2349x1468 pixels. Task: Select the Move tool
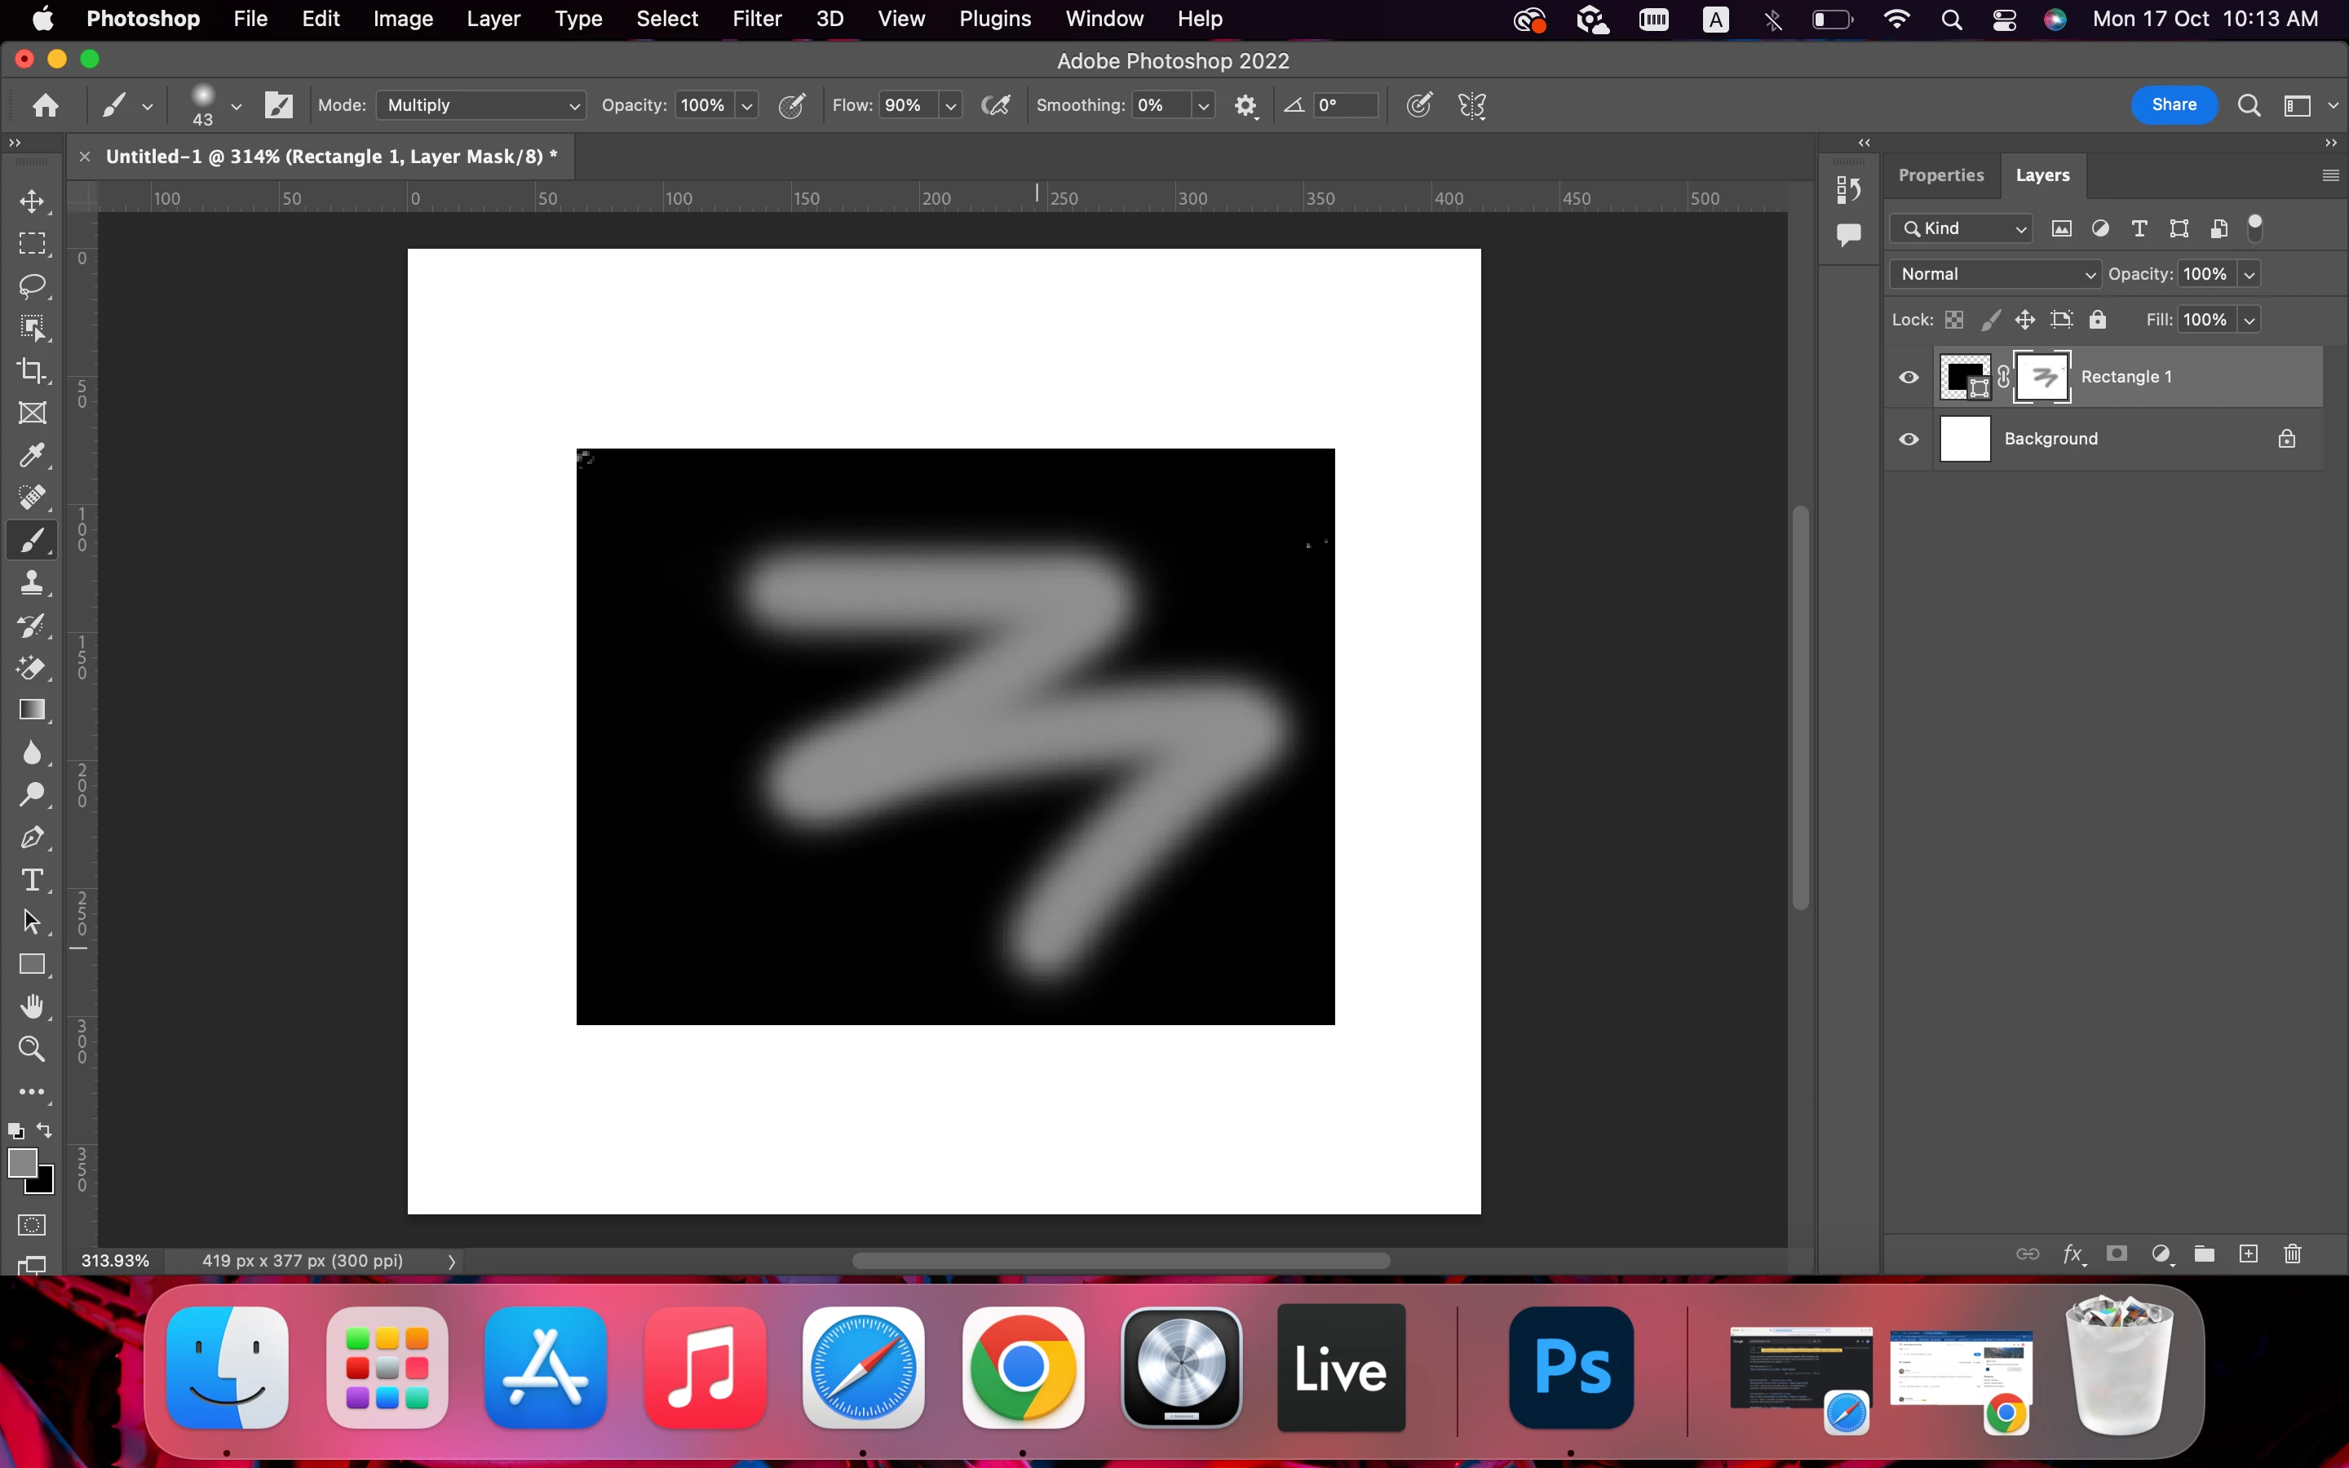tap(32, 201)
